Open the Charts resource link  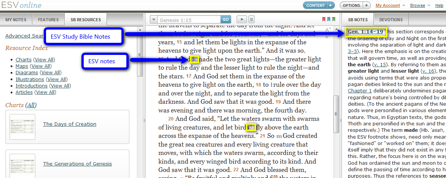pos(24,60)
